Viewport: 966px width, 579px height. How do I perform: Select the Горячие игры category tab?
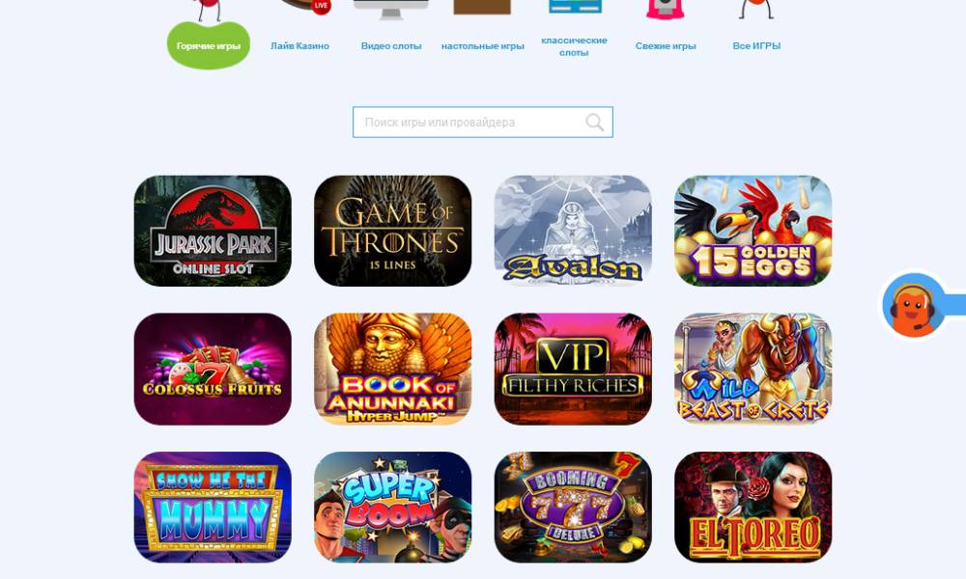click(209, 45)
